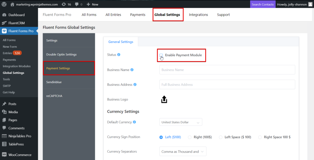
Task: Click the NinjaTables Pro sidebar icon
Action: [x=4, y=136]
